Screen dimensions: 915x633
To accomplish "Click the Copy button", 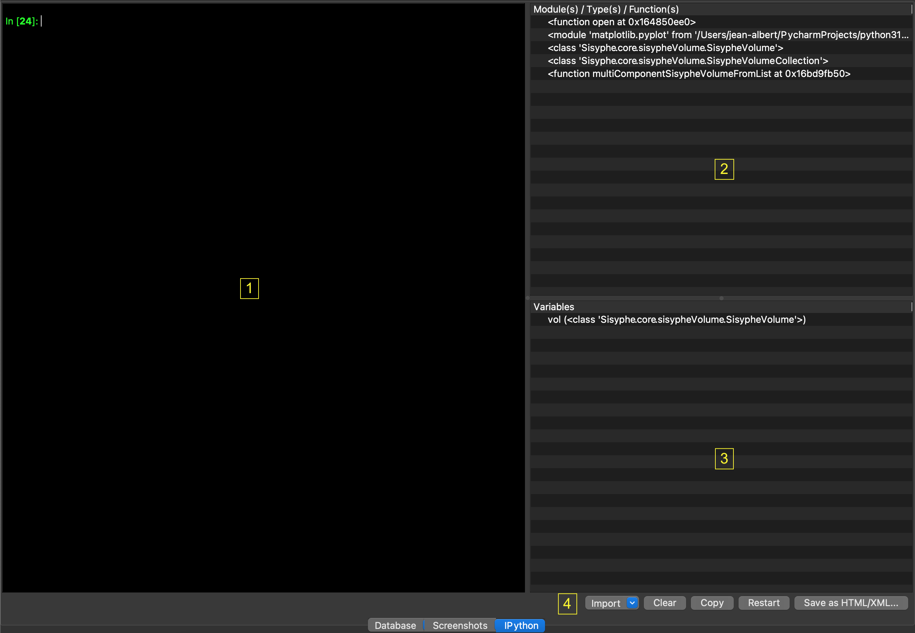I will 712,603.
